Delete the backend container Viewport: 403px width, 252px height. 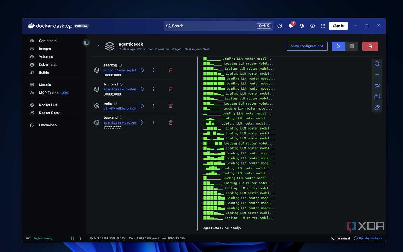171,122
